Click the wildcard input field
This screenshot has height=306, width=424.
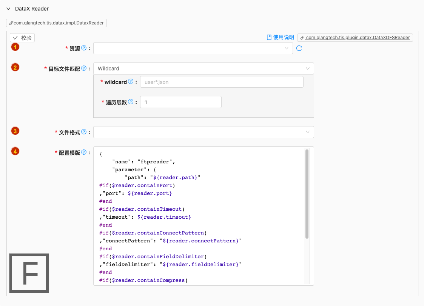pos(221,82)
